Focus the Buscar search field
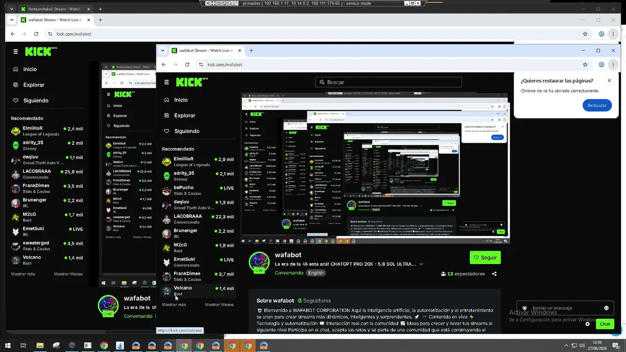 click(388, 82)
